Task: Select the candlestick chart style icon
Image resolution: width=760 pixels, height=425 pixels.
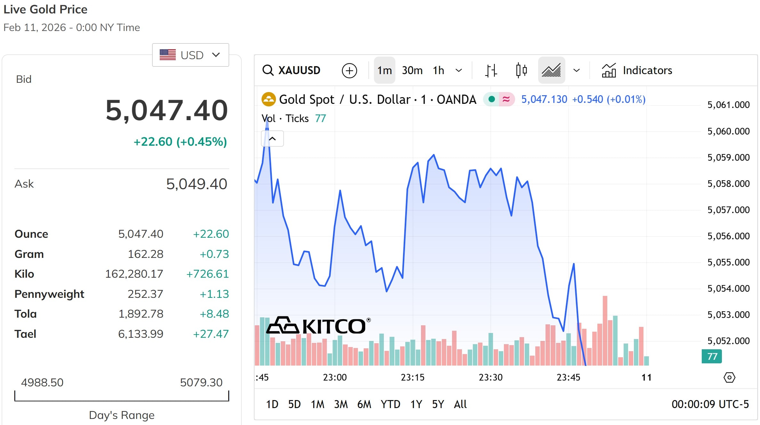Action: [x=521, y=70]
